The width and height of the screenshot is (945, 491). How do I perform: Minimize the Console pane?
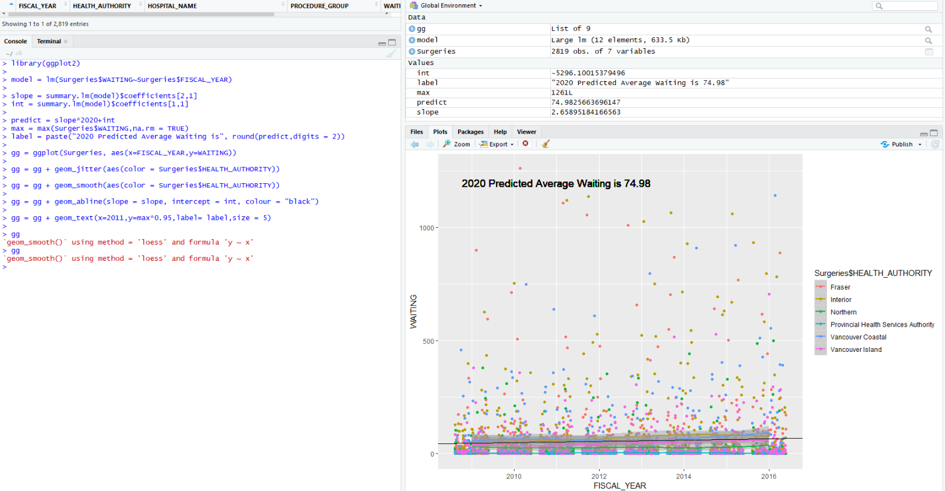pos(381,43)
